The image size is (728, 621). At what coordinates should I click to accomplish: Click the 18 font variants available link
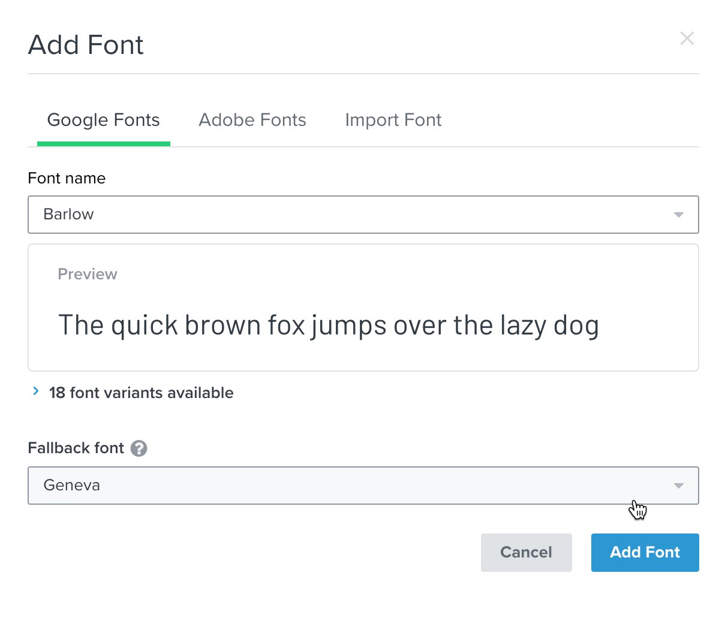click(x=141, y=393)
